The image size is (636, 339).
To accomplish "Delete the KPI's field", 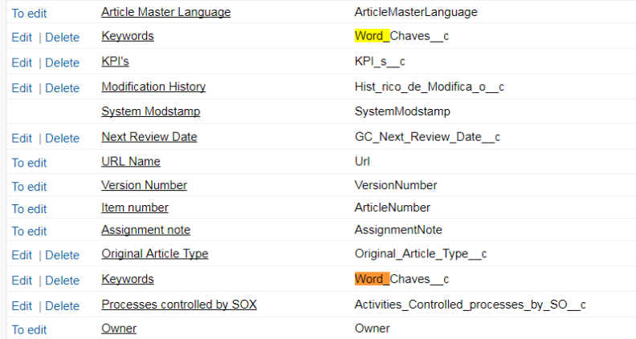I will pyautogui.click(x=62, y=63).
